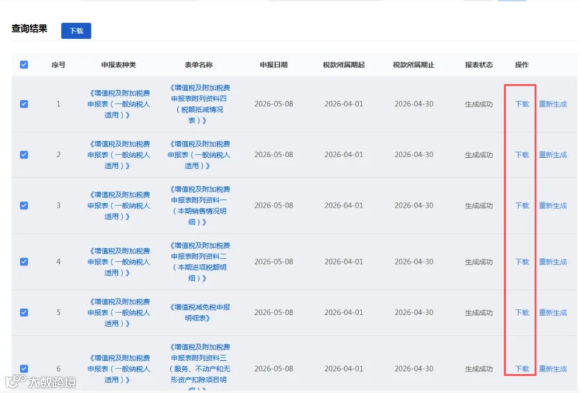Uncheck the checkbox for row 2

tap(24, 155)
